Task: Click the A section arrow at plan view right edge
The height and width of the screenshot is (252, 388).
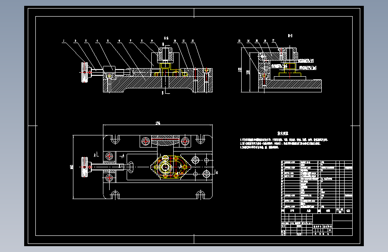Action: (216, 172)
